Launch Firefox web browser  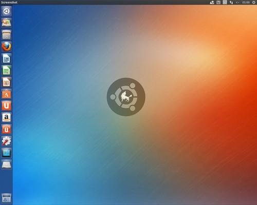(x=6, y=47)
